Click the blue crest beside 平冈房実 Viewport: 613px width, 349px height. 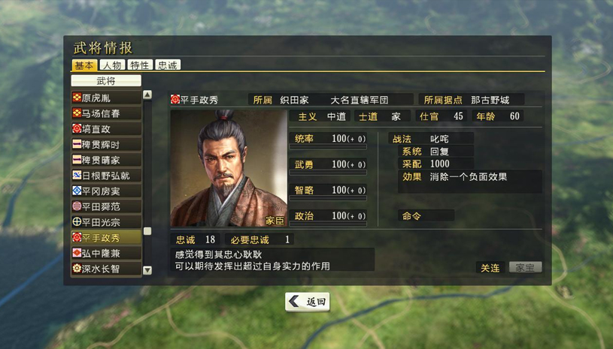tap(77, 191)
